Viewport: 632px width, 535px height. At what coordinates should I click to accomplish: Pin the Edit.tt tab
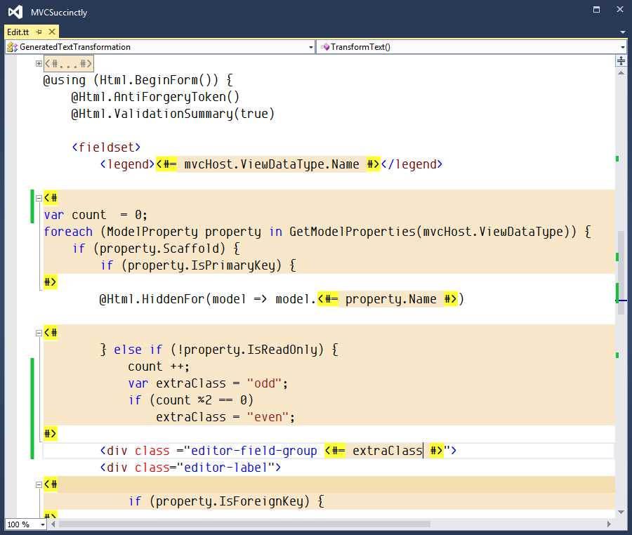pyautogui.click(x=39, y=32)
